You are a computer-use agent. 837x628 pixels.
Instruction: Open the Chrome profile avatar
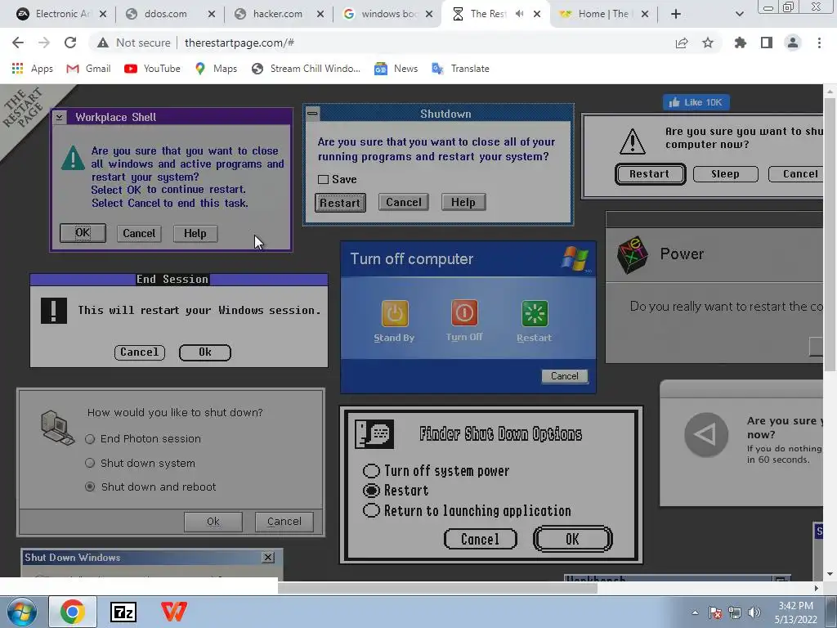[x=793, y=43]
